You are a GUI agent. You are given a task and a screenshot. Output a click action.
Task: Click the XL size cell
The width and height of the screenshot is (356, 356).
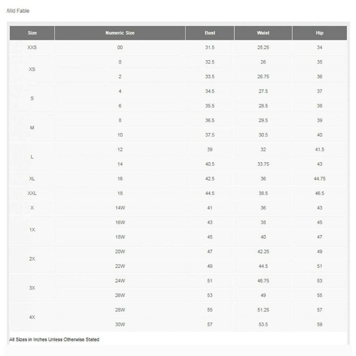[32, 179]
